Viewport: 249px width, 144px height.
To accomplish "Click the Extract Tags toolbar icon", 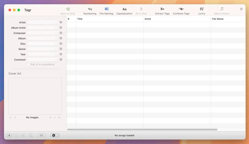I will pos(162,11).
